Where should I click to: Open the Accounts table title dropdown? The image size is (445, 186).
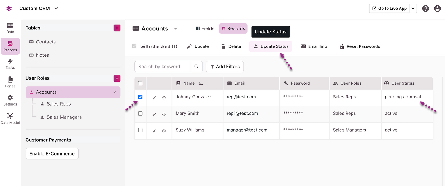175,28
